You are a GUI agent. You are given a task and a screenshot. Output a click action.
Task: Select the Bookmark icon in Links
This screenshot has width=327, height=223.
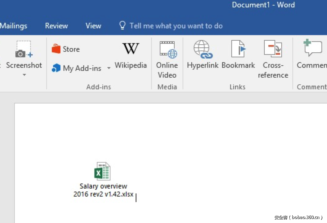coord(238,49)
